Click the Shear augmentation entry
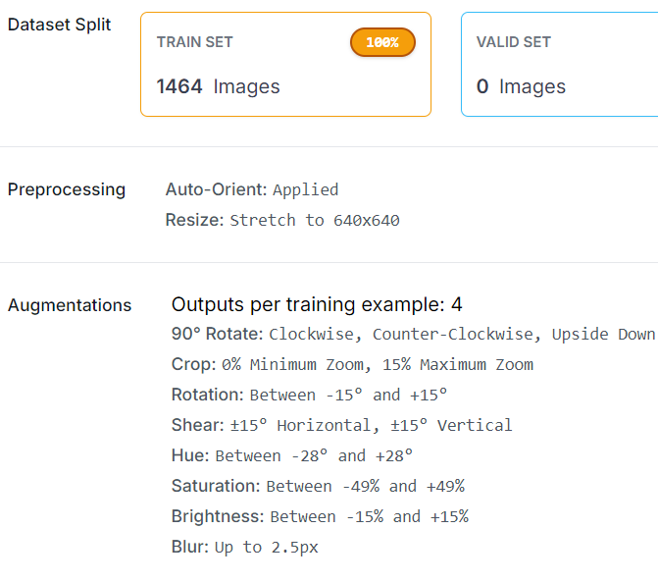This screenshot has width=658, height=582. coord(341,425)
